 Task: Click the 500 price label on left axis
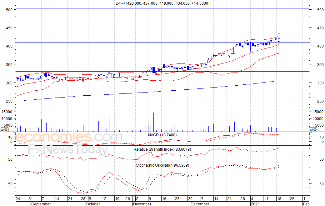pyautogui.click(x=9, y=10)
